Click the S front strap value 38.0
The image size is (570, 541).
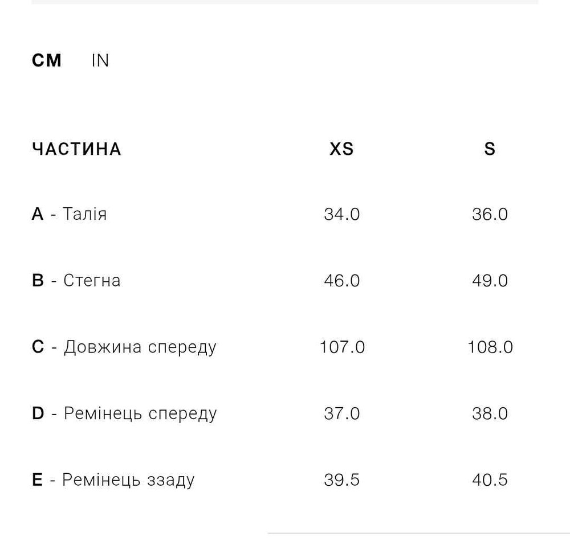(x=490, y=413)
